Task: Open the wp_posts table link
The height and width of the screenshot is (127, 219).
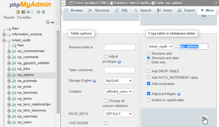Action: pos(24,87)
